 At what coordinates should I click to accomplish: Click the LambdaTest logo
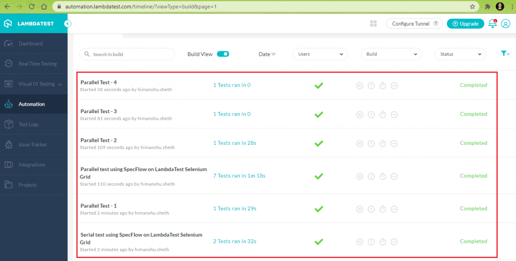[29, 24]
